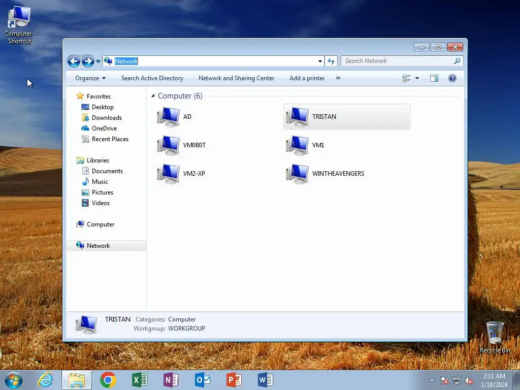Click Categories value Computer in details pane

pyautogui.click(x=182, y=319)
